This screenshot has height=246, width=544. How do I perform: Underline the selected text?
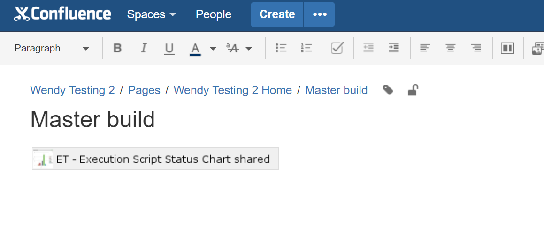point(169,48)
